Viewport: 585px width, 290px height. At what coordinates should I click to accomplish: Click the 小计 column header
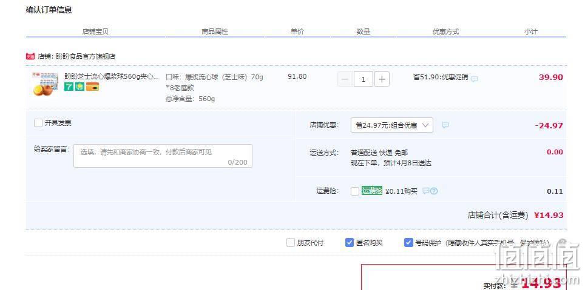[x=530, y=31]
